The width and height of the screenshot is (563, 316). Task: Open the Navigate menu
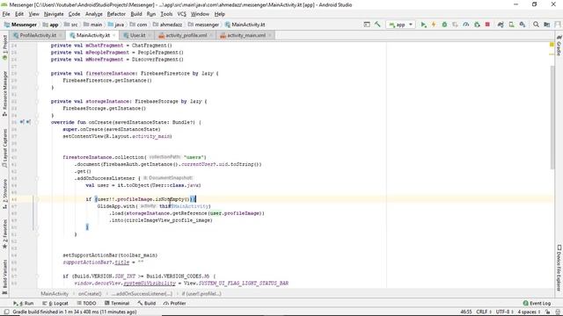coord(54,14)
